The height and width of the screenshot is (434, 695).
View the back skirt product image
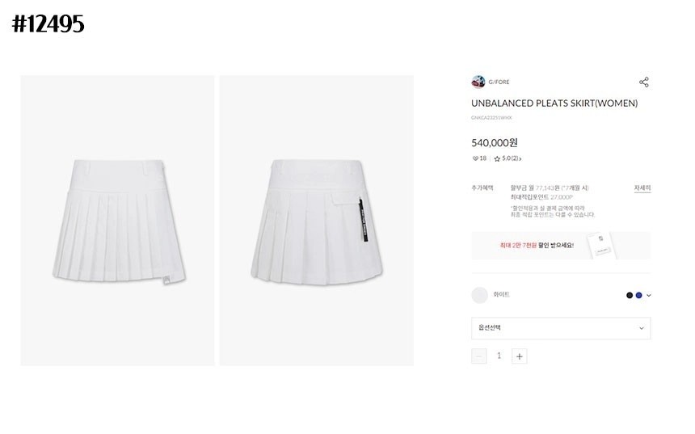pos(317,221)
